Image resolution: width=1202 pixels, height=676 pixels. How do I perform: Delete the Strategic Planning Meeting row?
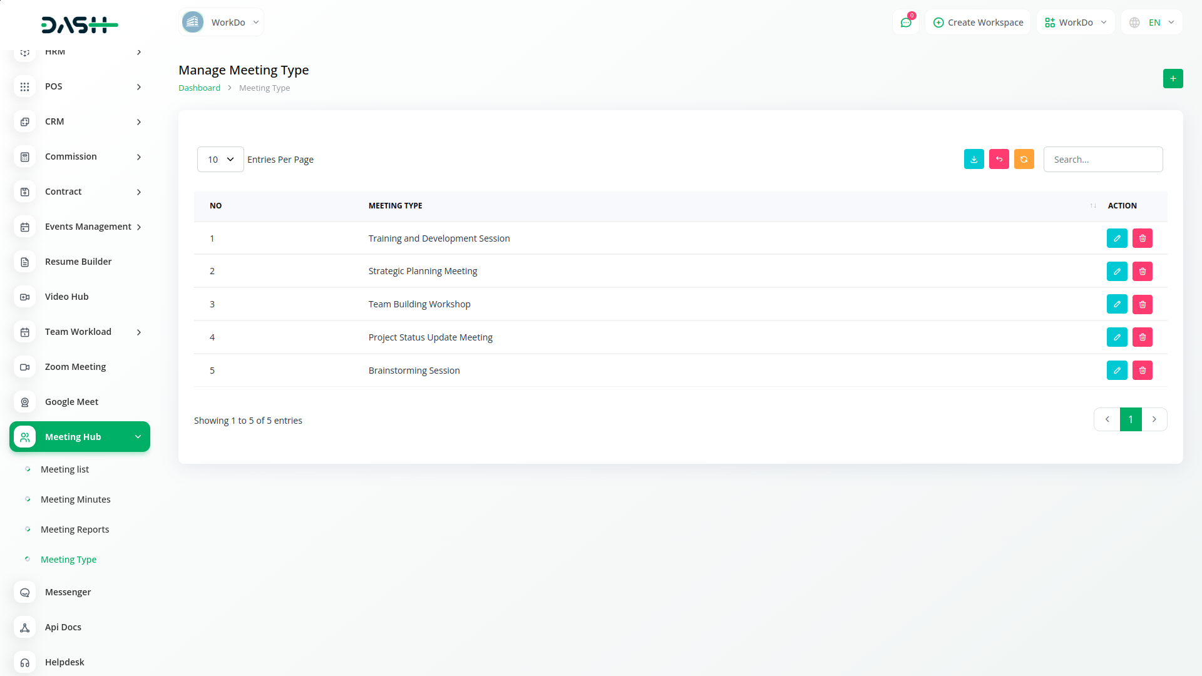(1142, 271)
